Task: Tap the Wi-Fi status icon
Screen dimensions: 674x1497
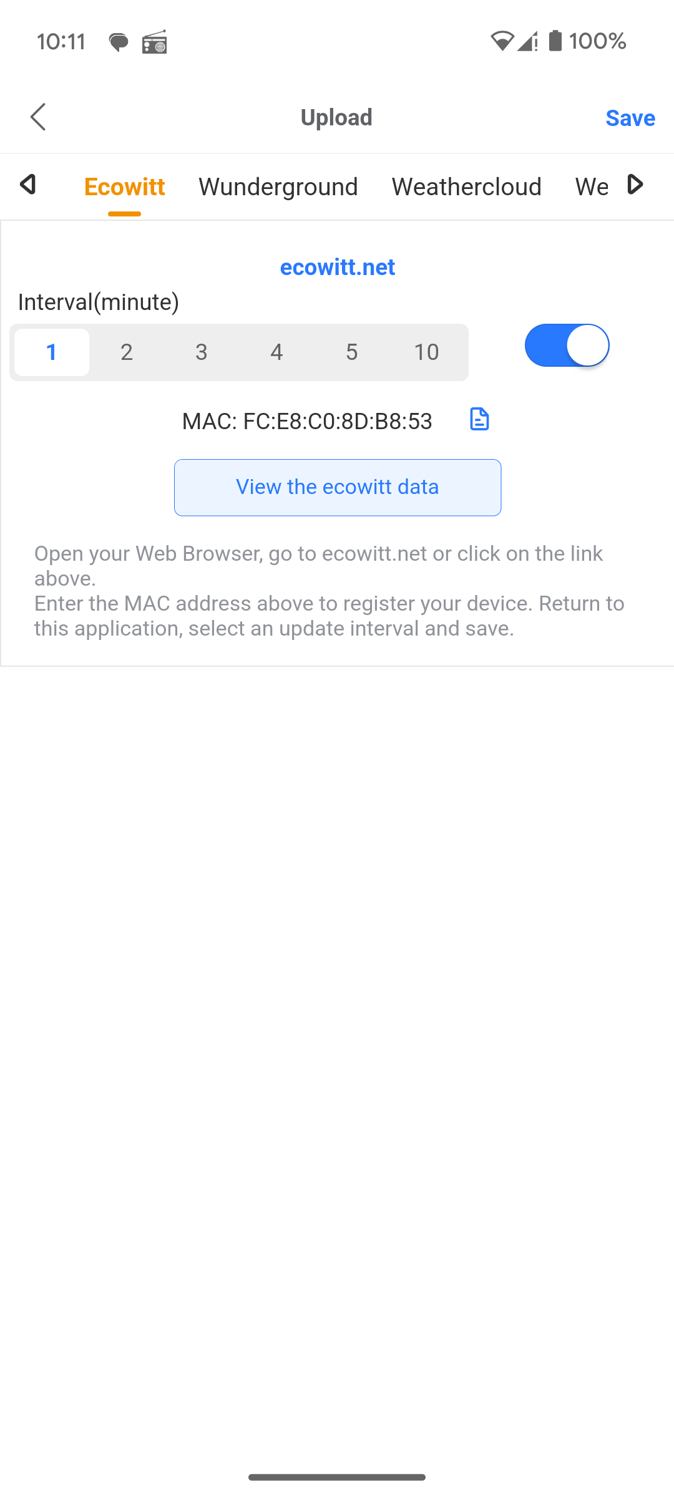Action: pyautogui.click(x=502, y=41)
